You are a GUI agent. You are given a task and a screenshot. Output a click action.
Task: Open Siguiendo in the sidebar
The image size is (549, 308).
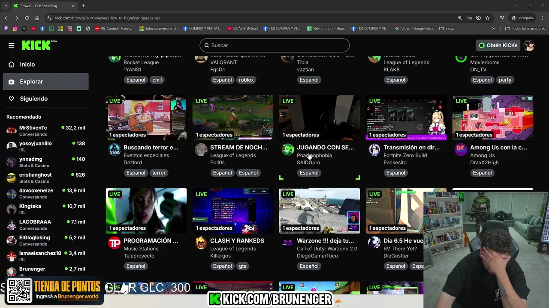tap(45, 99)
